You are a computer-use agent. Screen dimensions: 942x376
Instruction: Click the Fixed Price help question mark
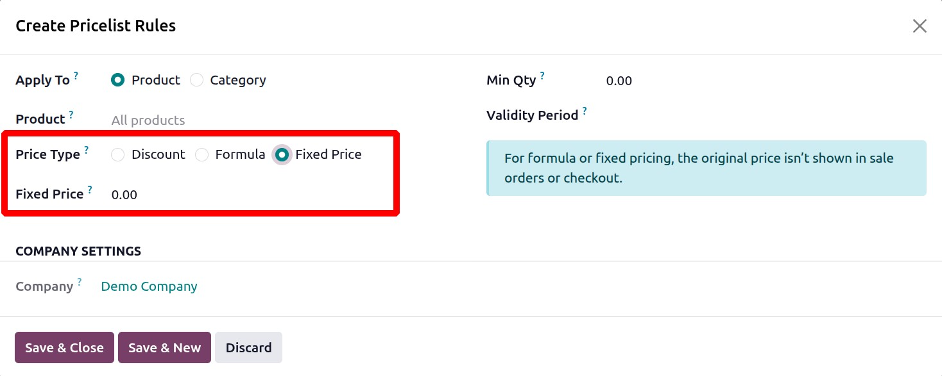[90, 190]
